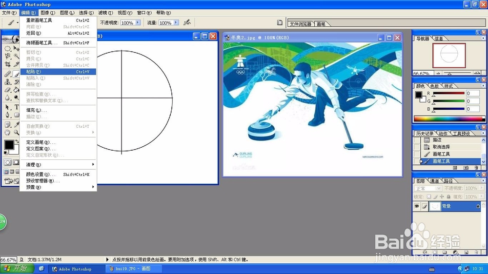This screenshot has width=488, height=274.
Task: Click zoom out icon in Navigator panel
Action: point(438,74)
